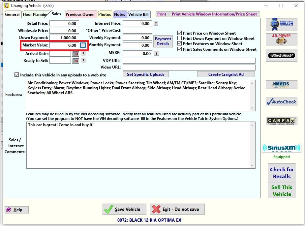Click the Ready to Sell date field
This screenshot has height=226, width=305.
(x=60, y=61)
